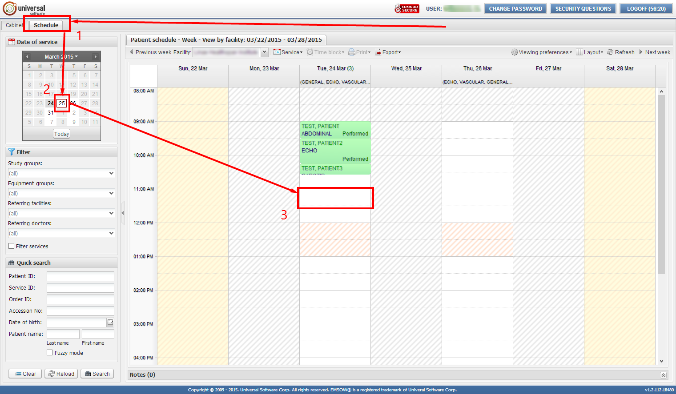Click the Reload button
The image size is (676, 394).
[x=61, y=374]
